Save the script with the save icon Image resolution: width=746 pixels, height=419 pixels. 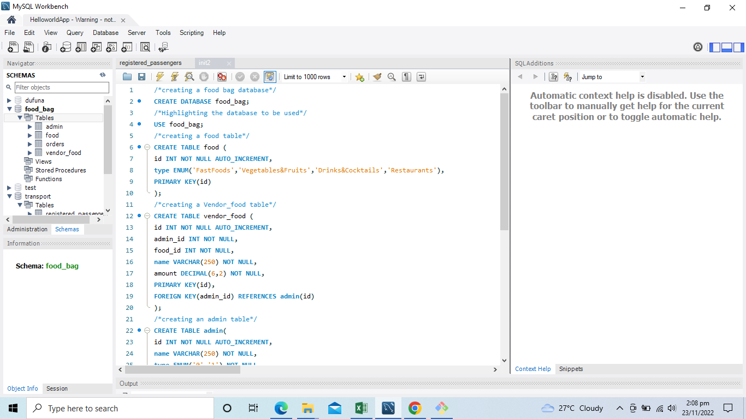[141, 76]
